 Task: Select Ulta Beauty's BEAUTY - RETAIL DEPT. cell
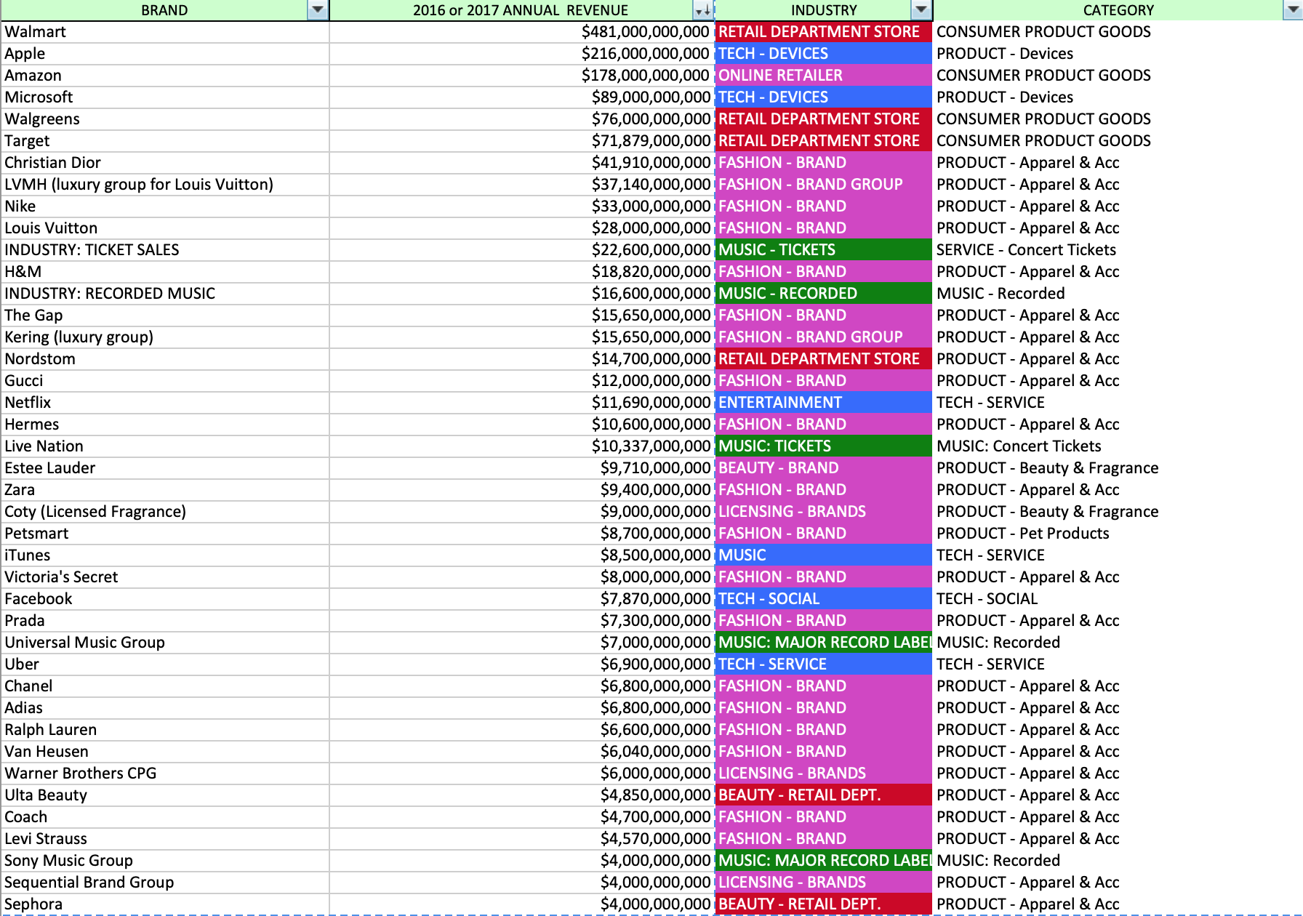824,795
